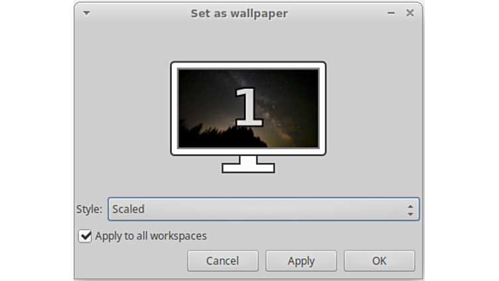Click empty title bar area beside the title
The height and width of the screenshot is (281, 499).
332,13
